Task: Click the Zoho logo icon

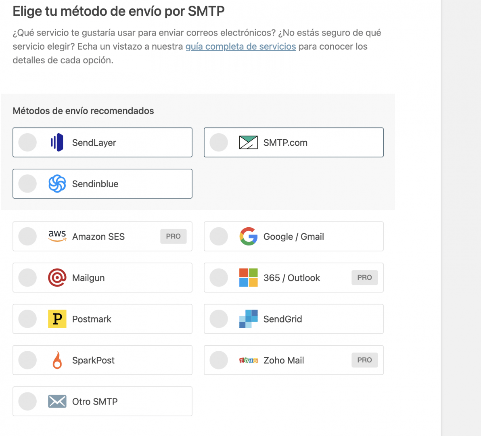Action: pos(248,360)
